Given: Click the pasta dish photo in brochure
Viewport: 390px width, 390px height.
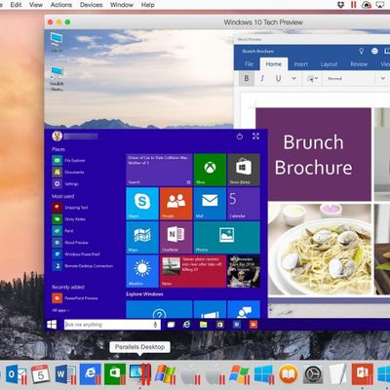Looking at the screenshot, I should click(x=319, y=250).
